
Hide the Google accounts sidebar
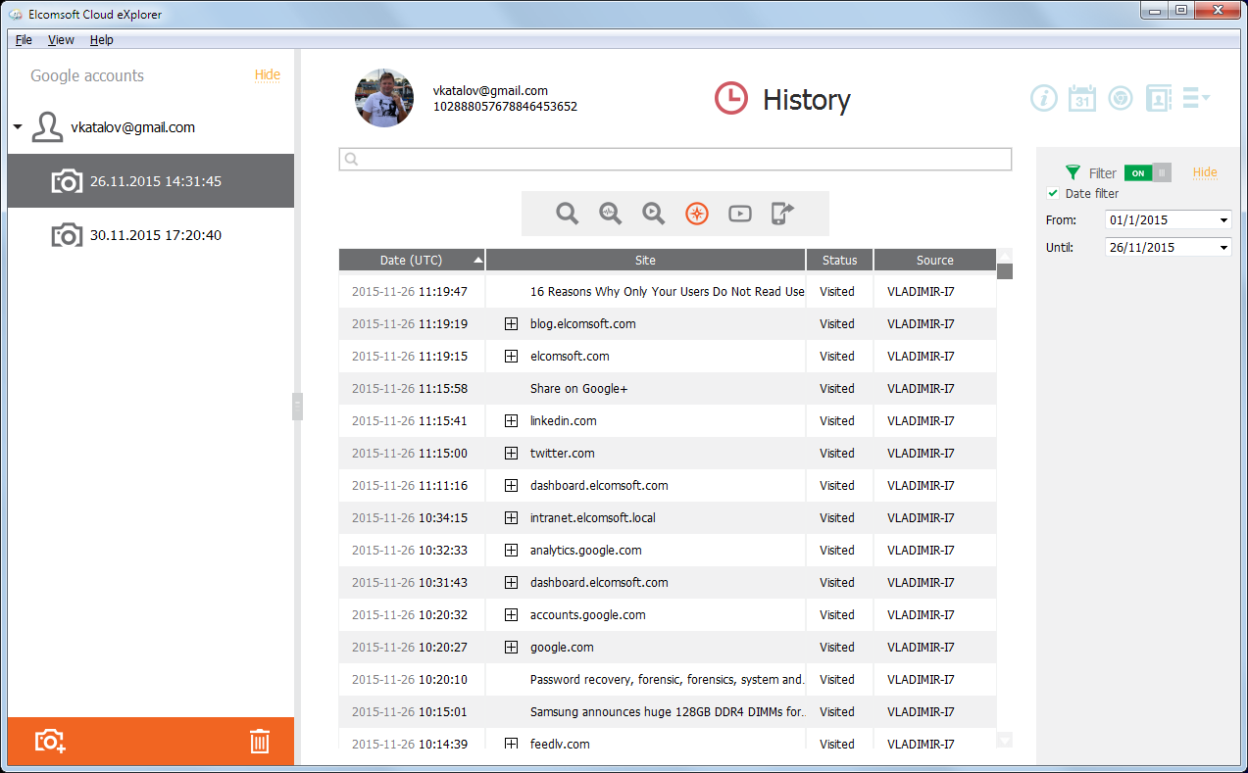[267, 75]
